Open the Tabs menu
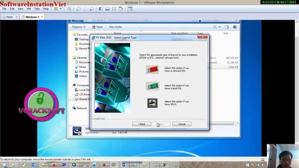This screenshot has width=299, height=168. coord(37,9)
